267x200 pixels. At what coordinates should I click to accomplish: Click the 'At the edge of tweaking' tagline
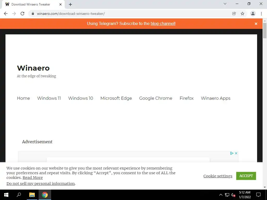click(37, 76)
